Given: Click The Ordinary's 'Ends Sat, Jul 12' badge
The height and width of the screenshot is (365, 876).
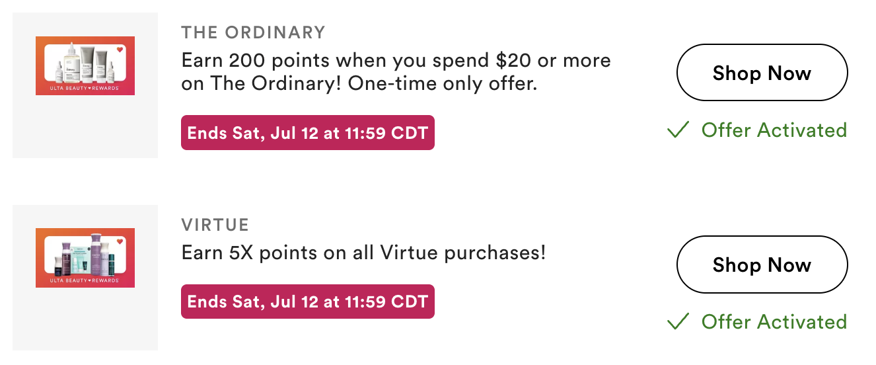Looking at the screenshot, I should (307, 133).
